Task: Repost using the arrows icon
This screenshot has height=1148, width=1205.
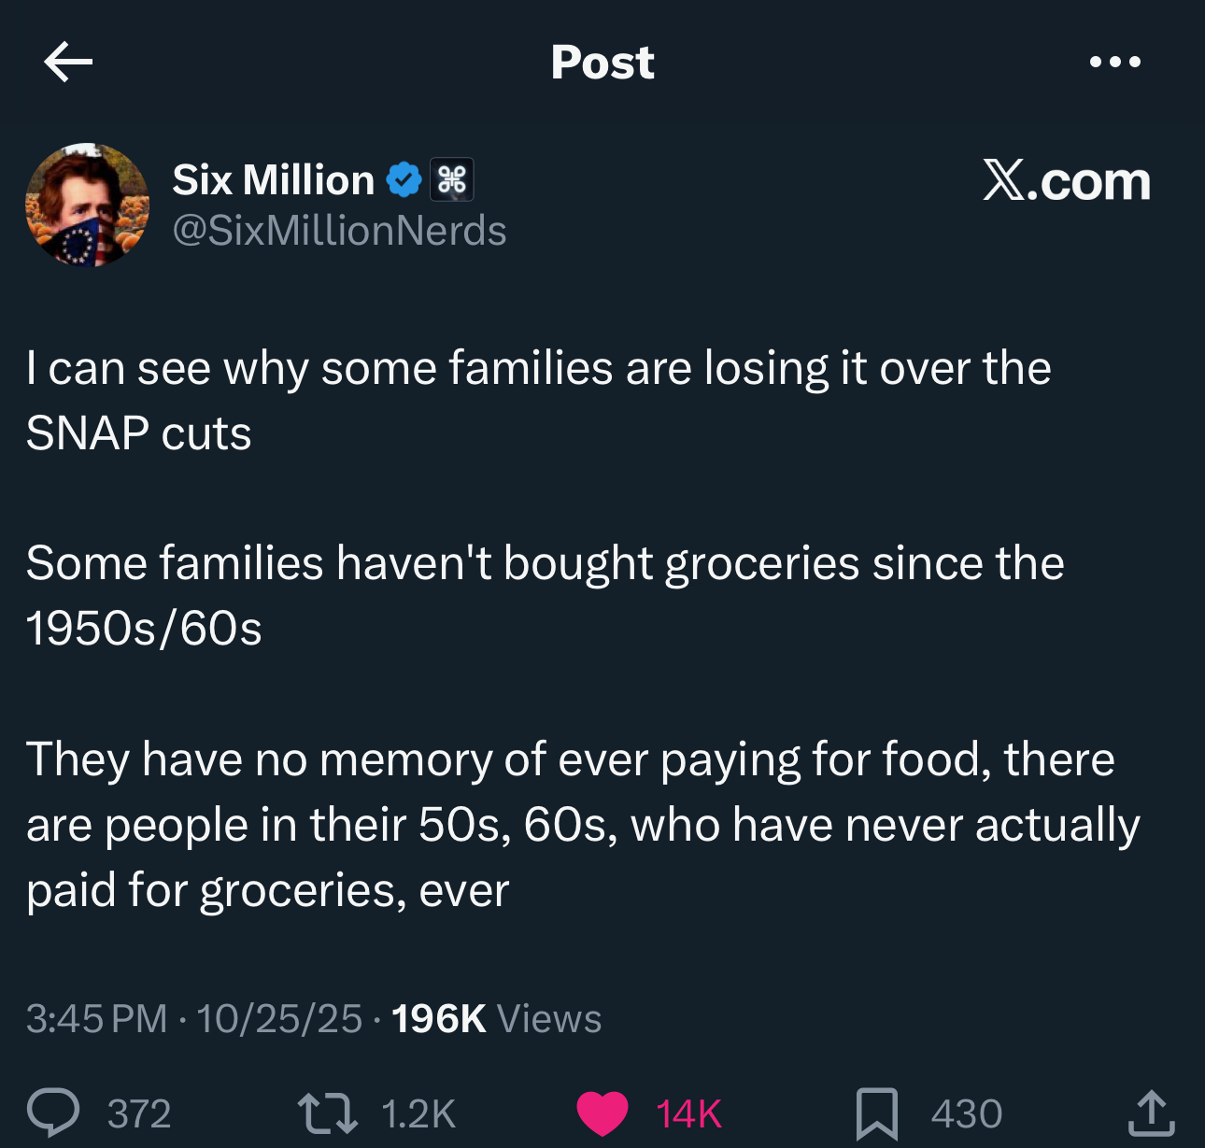Action: point(327,1113)
